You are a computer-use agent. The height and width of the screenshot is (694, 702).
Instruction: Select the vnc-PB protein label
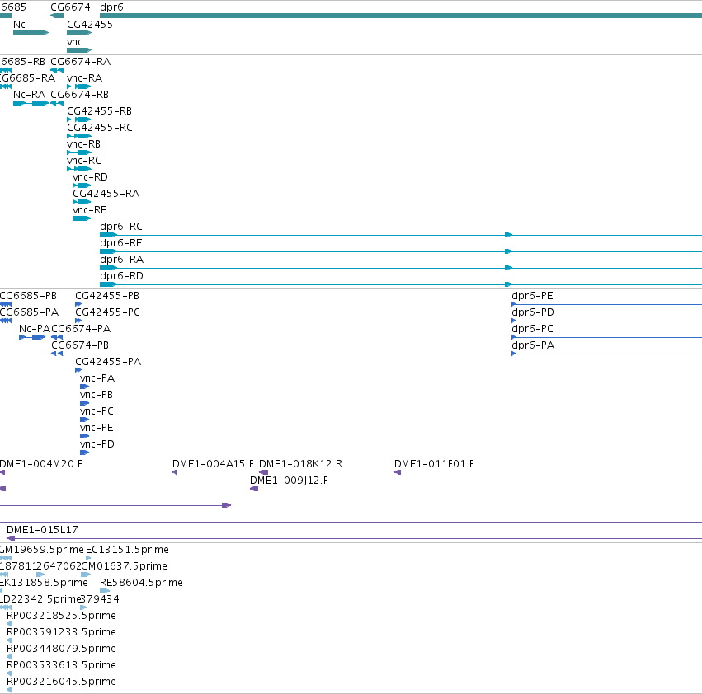(97, 395)
